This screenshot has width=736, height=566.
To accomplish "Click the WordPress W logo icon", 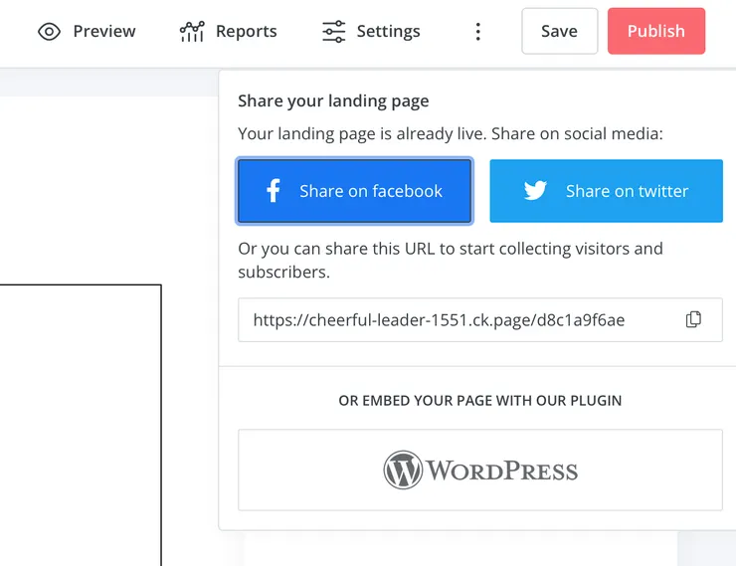I will click(x=403, y=470).
